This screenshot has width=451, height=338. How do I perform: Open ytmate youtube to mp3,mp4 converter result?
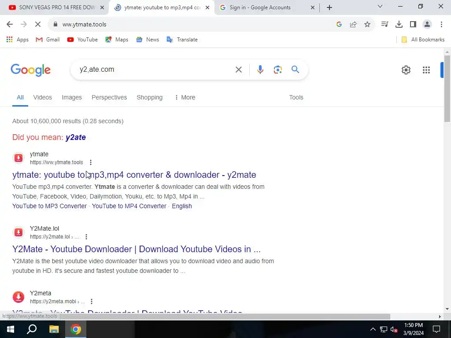134,175
